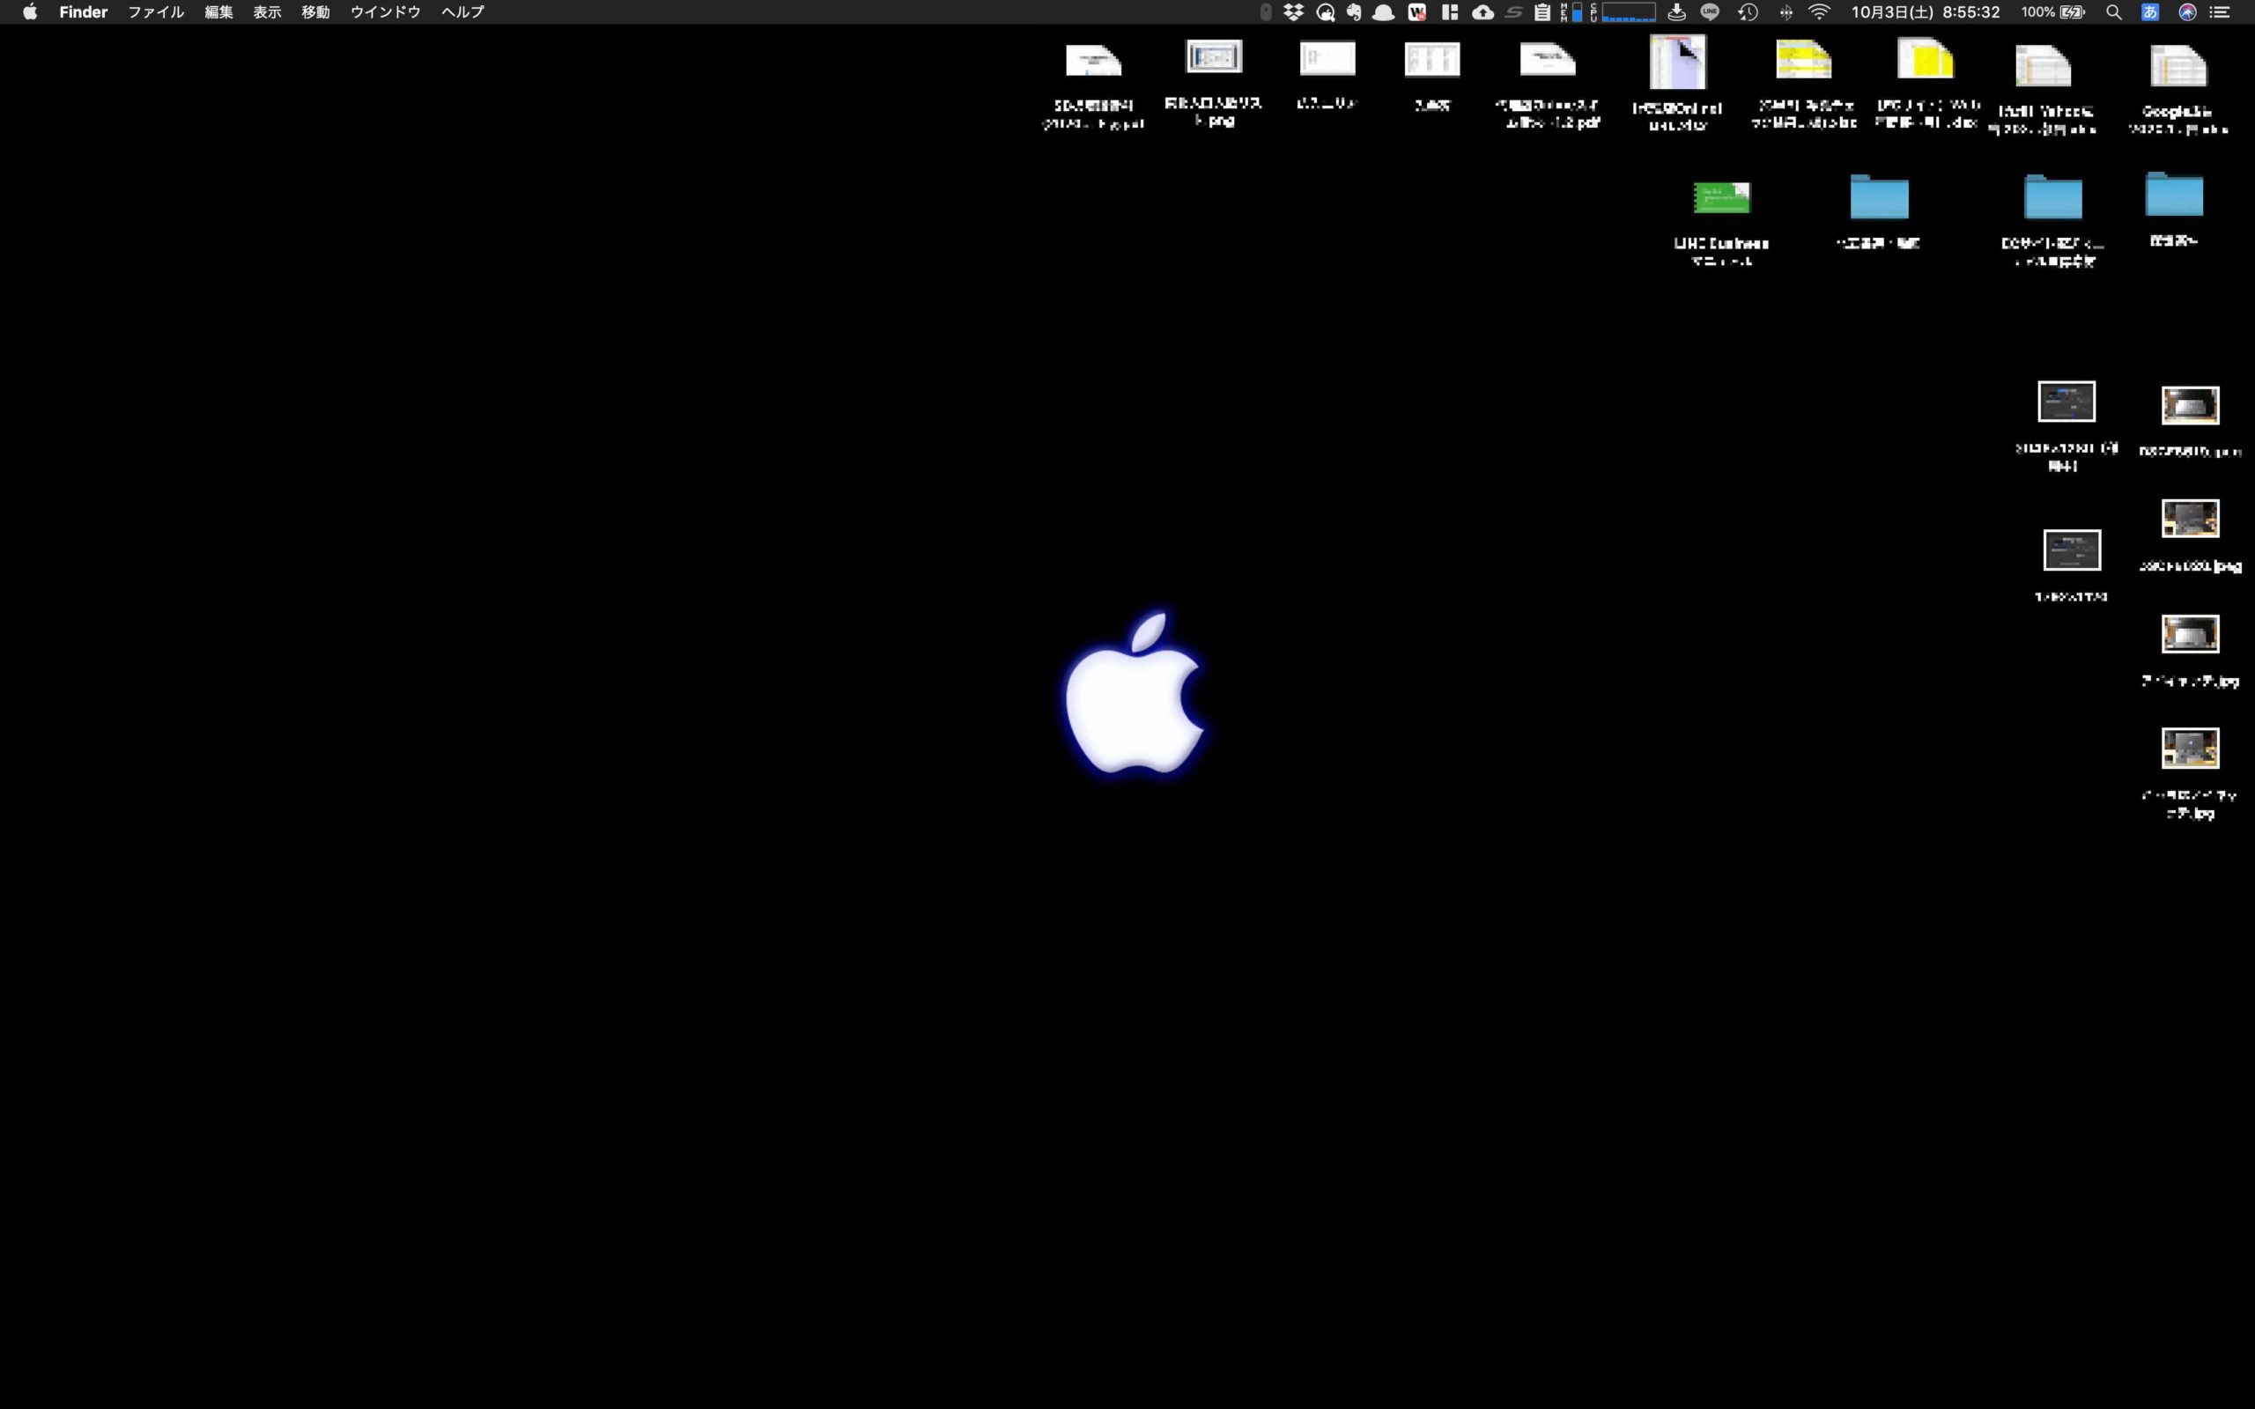This screenshot has width=2255, height=1409.
Task: Open the Wi-Fi status menu
Action: (x=1819, y=12)
